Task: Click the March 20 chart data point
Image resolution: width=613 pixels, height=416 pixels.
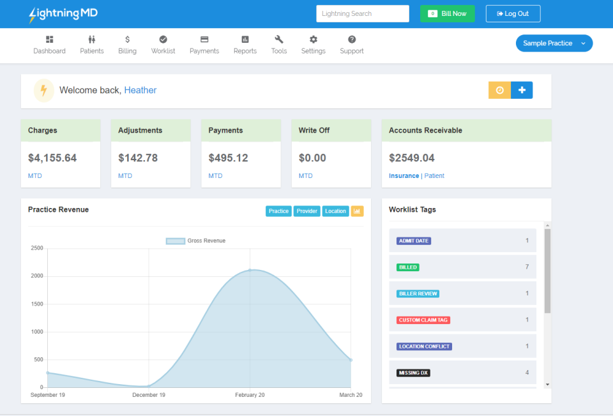Action: (x=351, y=360)
